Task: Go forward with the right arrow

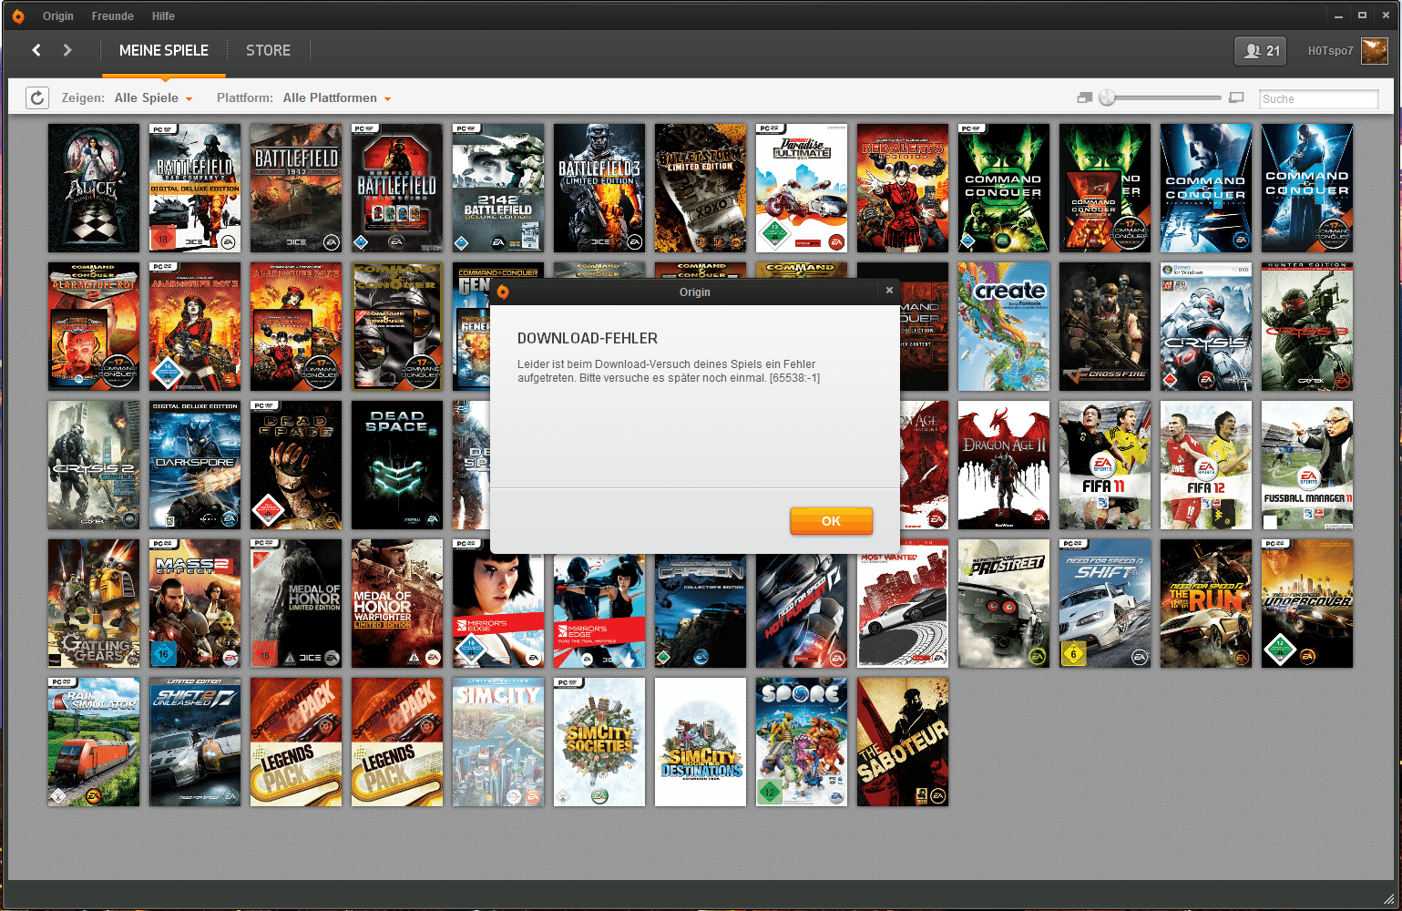Action: point(67,50)
